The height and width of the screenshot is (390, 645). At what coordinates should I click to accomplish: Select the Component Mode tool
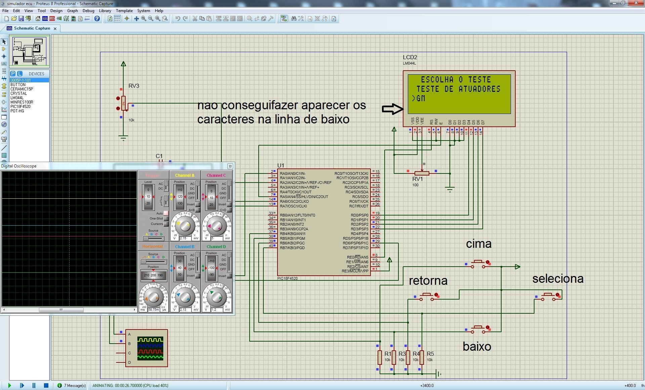[4, 49]
